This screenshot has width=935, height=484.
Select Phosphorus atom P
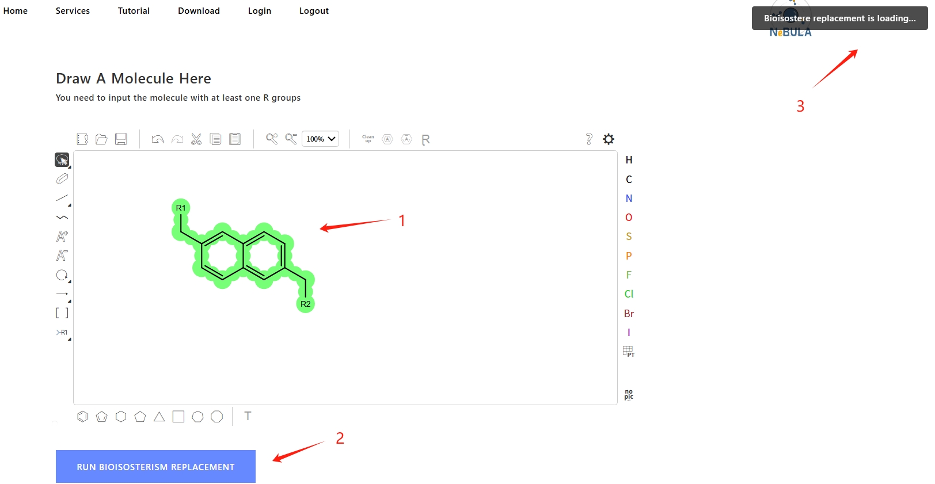pyautogui.click(x=629, y=256)
